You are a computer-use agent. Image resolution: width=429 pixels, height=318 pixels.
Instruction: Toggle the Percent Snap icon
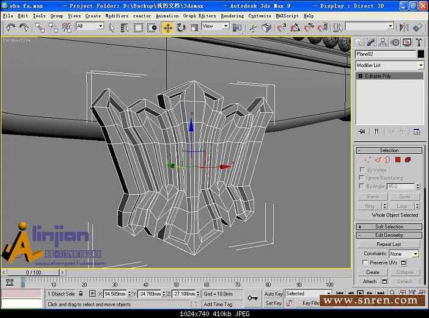[309, 27]
